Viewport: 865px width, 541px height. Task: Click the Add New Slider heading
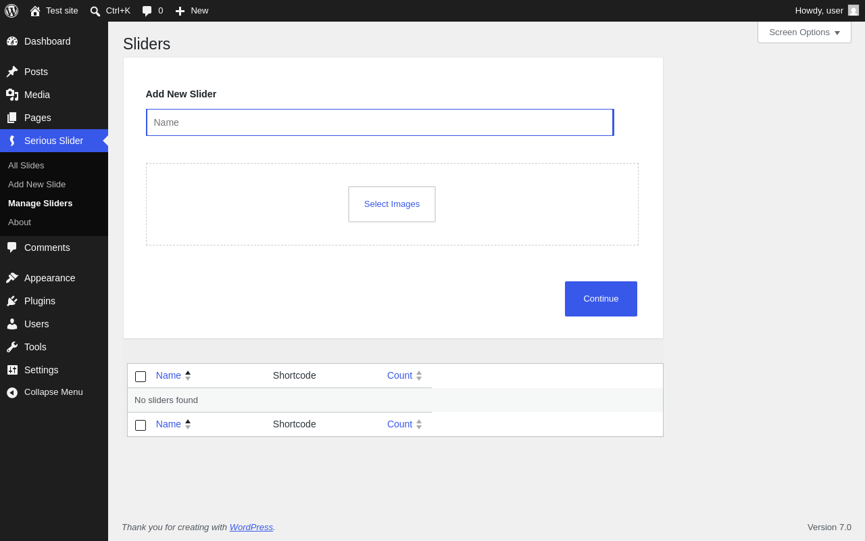[181, 94]
